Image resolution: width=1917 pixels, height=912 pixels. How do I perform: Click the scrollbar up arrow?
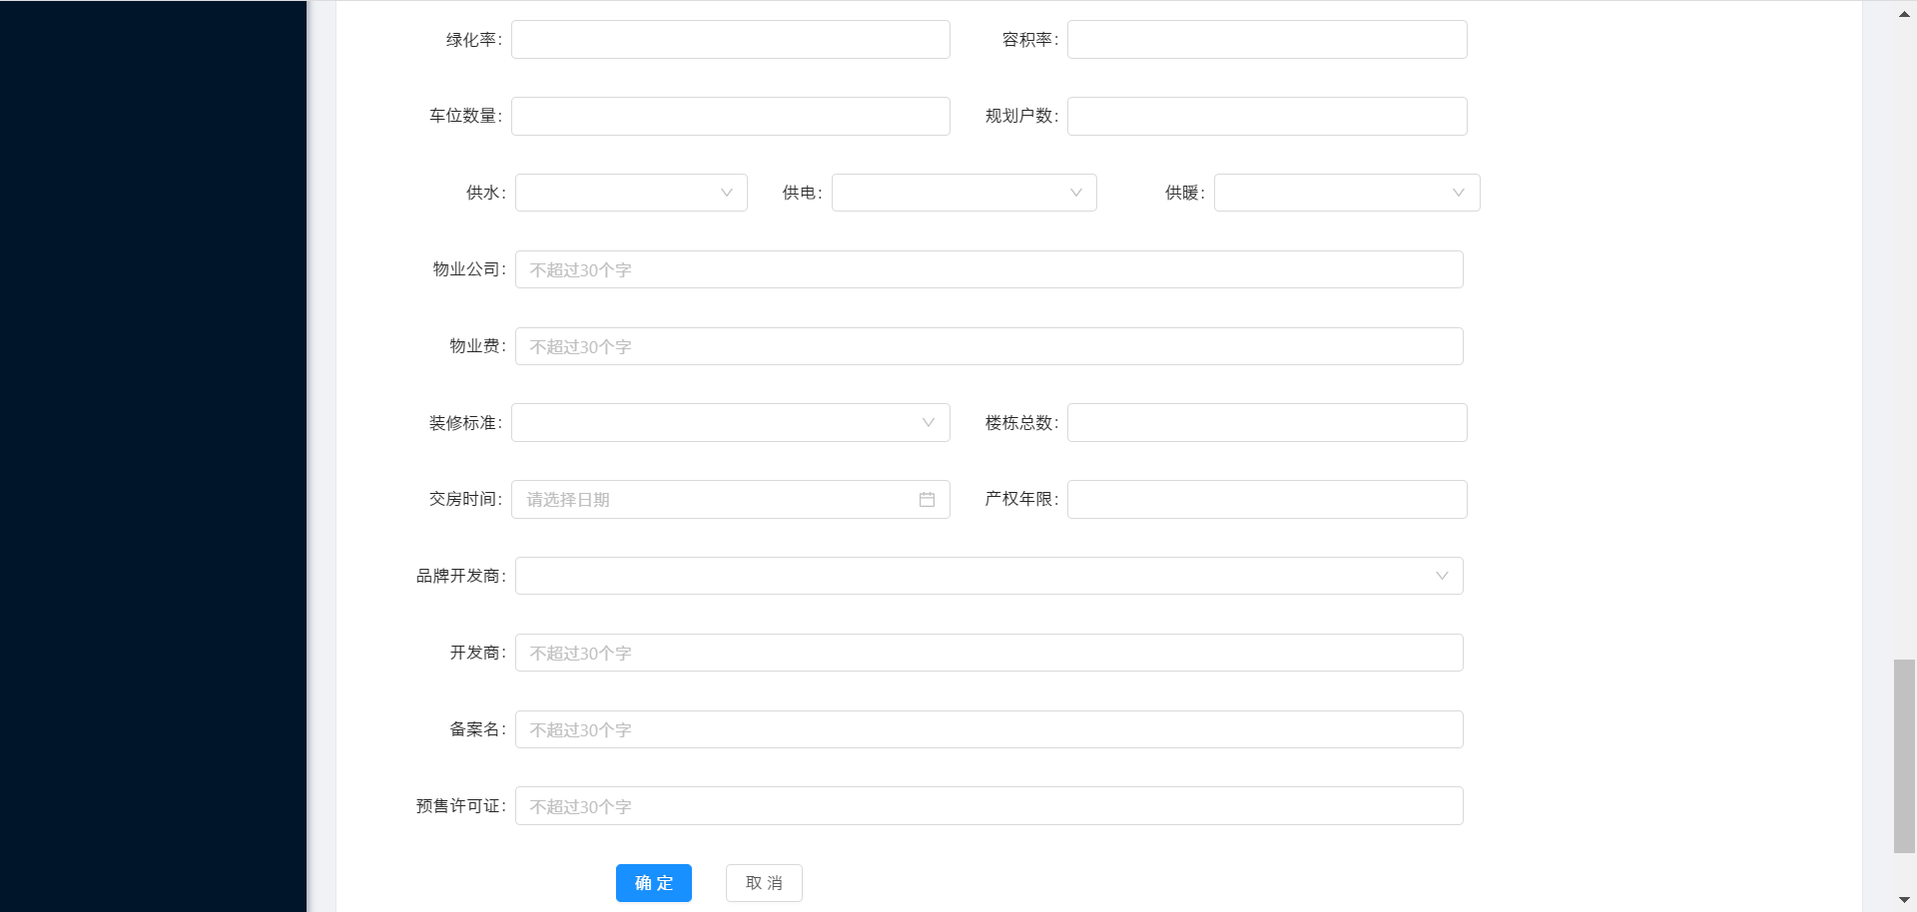1904,13
